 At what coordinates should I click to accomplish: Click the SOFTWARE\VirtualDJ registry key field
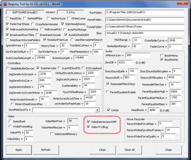(x=25, y=12)
